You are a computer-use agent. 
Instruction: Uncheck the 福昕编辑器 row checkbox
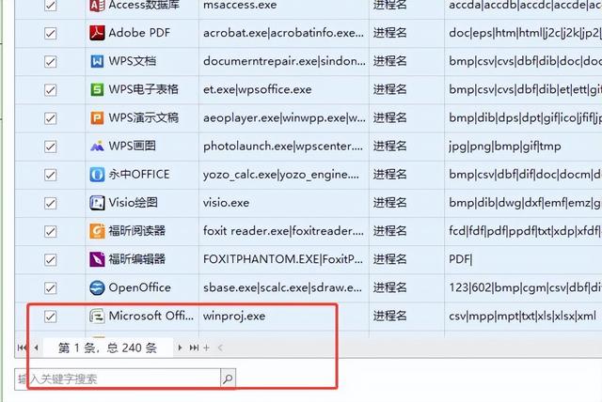click(x=50, y=260)
